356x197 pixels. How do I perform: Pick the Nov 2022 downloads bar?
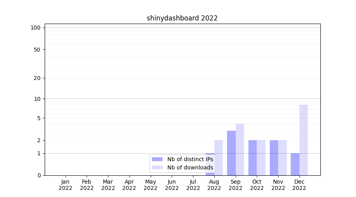pyautogui.click(x=282, y=158)
